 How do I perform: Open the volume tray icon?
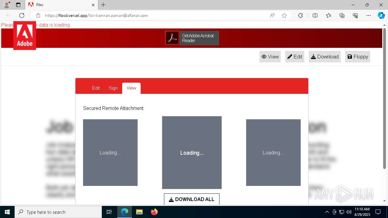point(349,212)
